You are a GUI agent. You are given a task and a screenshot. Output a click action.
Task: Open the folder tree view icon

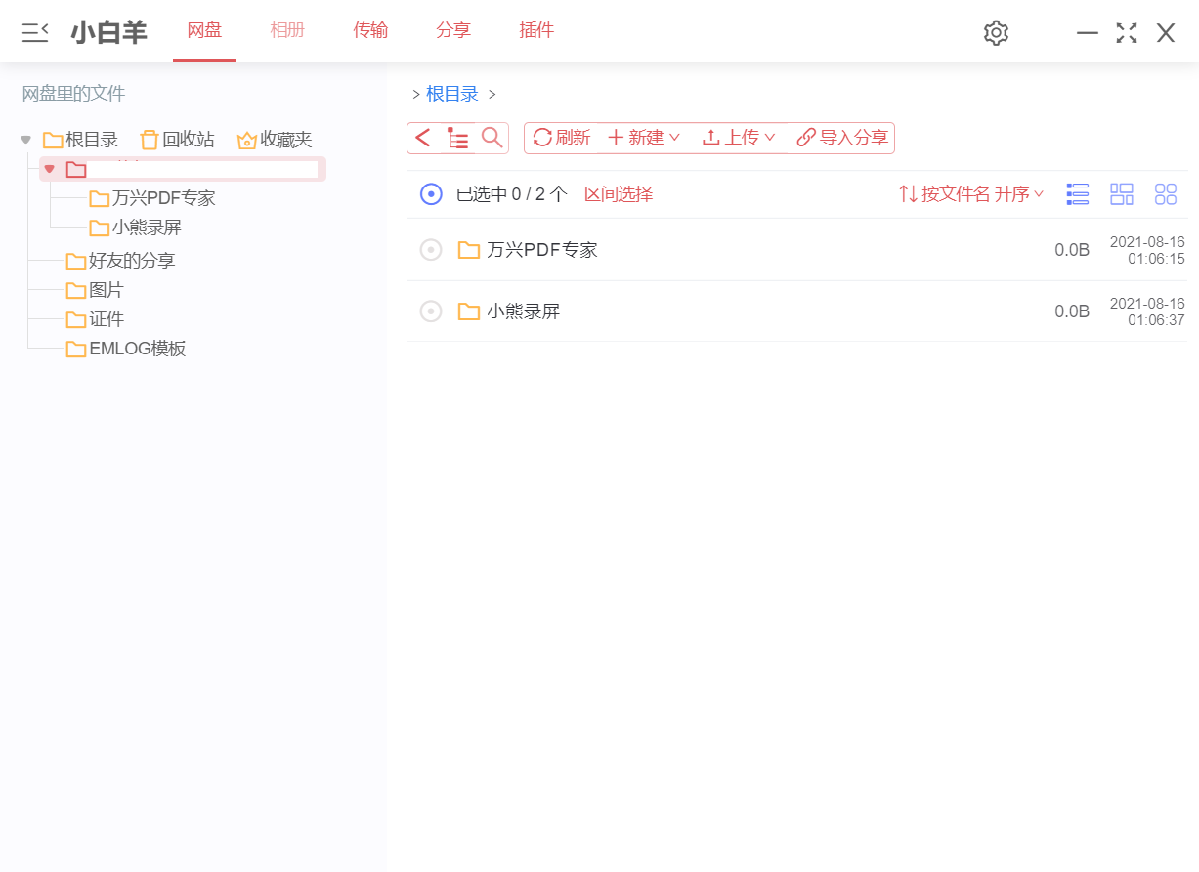[457, 138]
